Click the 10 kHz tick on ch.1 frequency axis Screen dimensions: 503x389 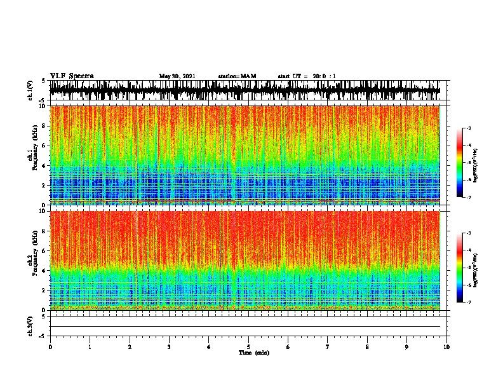coord(43,106)
